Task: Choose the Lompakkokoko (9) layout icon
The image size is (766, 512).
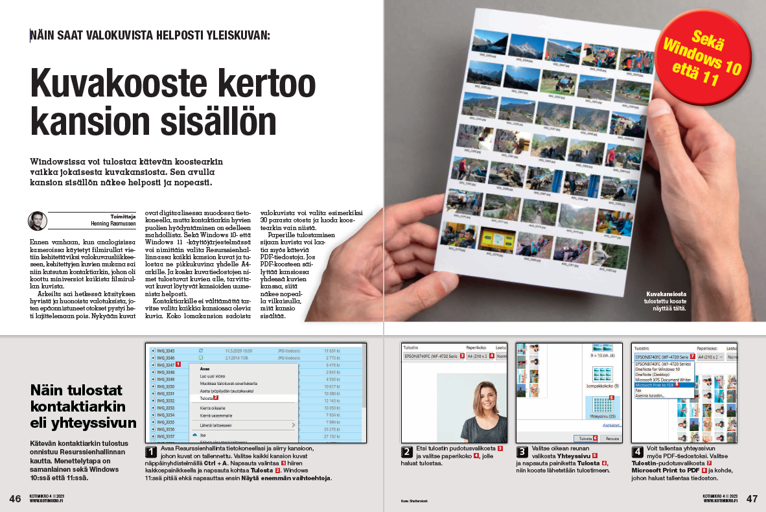Action: (x=602, y=375)
